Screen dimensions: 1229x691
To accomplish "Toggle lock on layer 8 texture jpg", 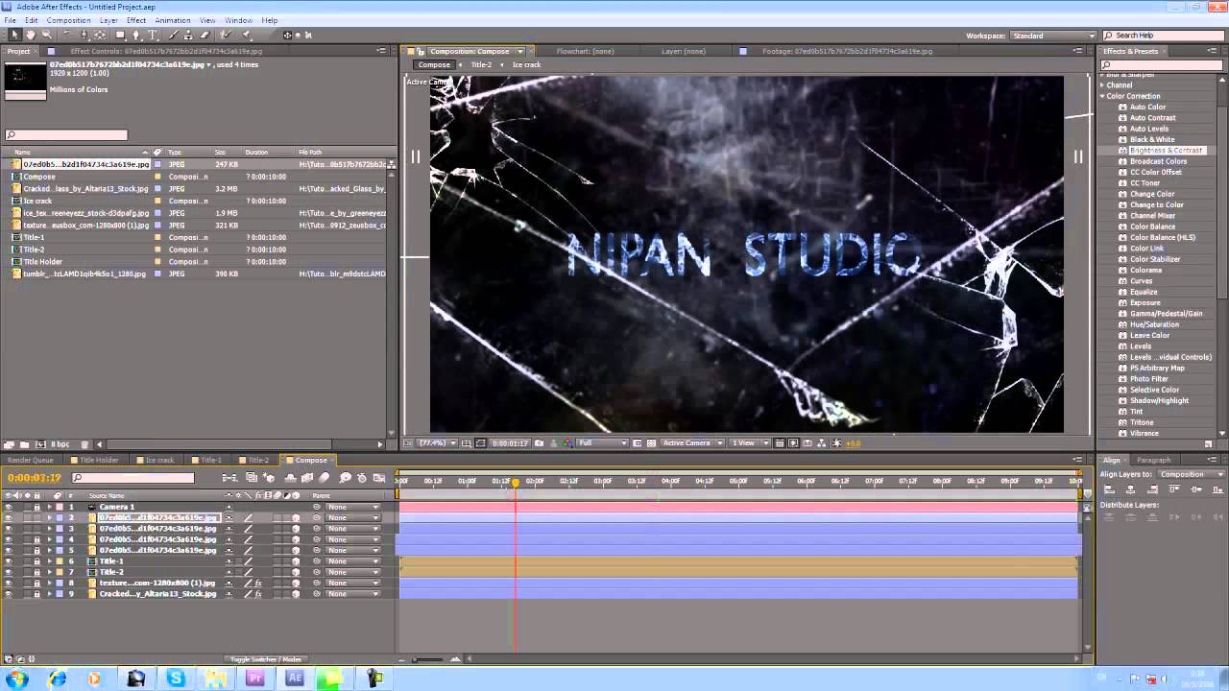I will click(x=36, y=583).
